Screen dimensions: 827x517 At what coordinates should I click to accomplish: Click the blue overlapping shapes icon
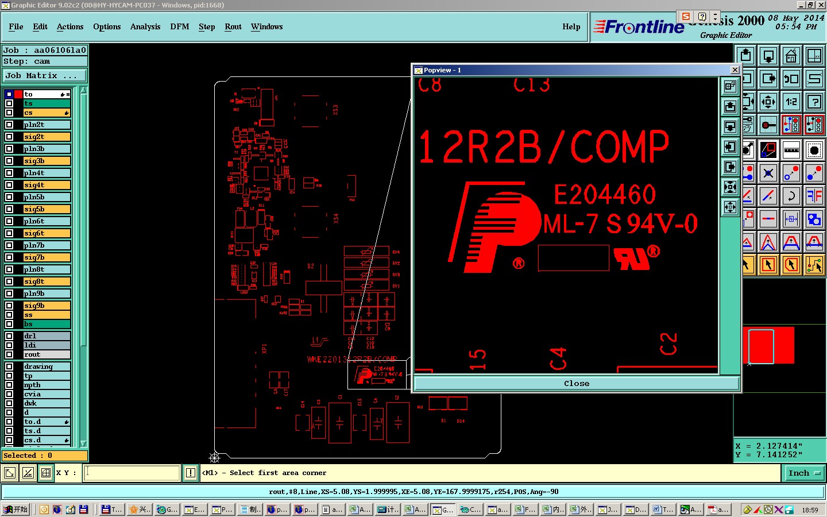[814, 219]
